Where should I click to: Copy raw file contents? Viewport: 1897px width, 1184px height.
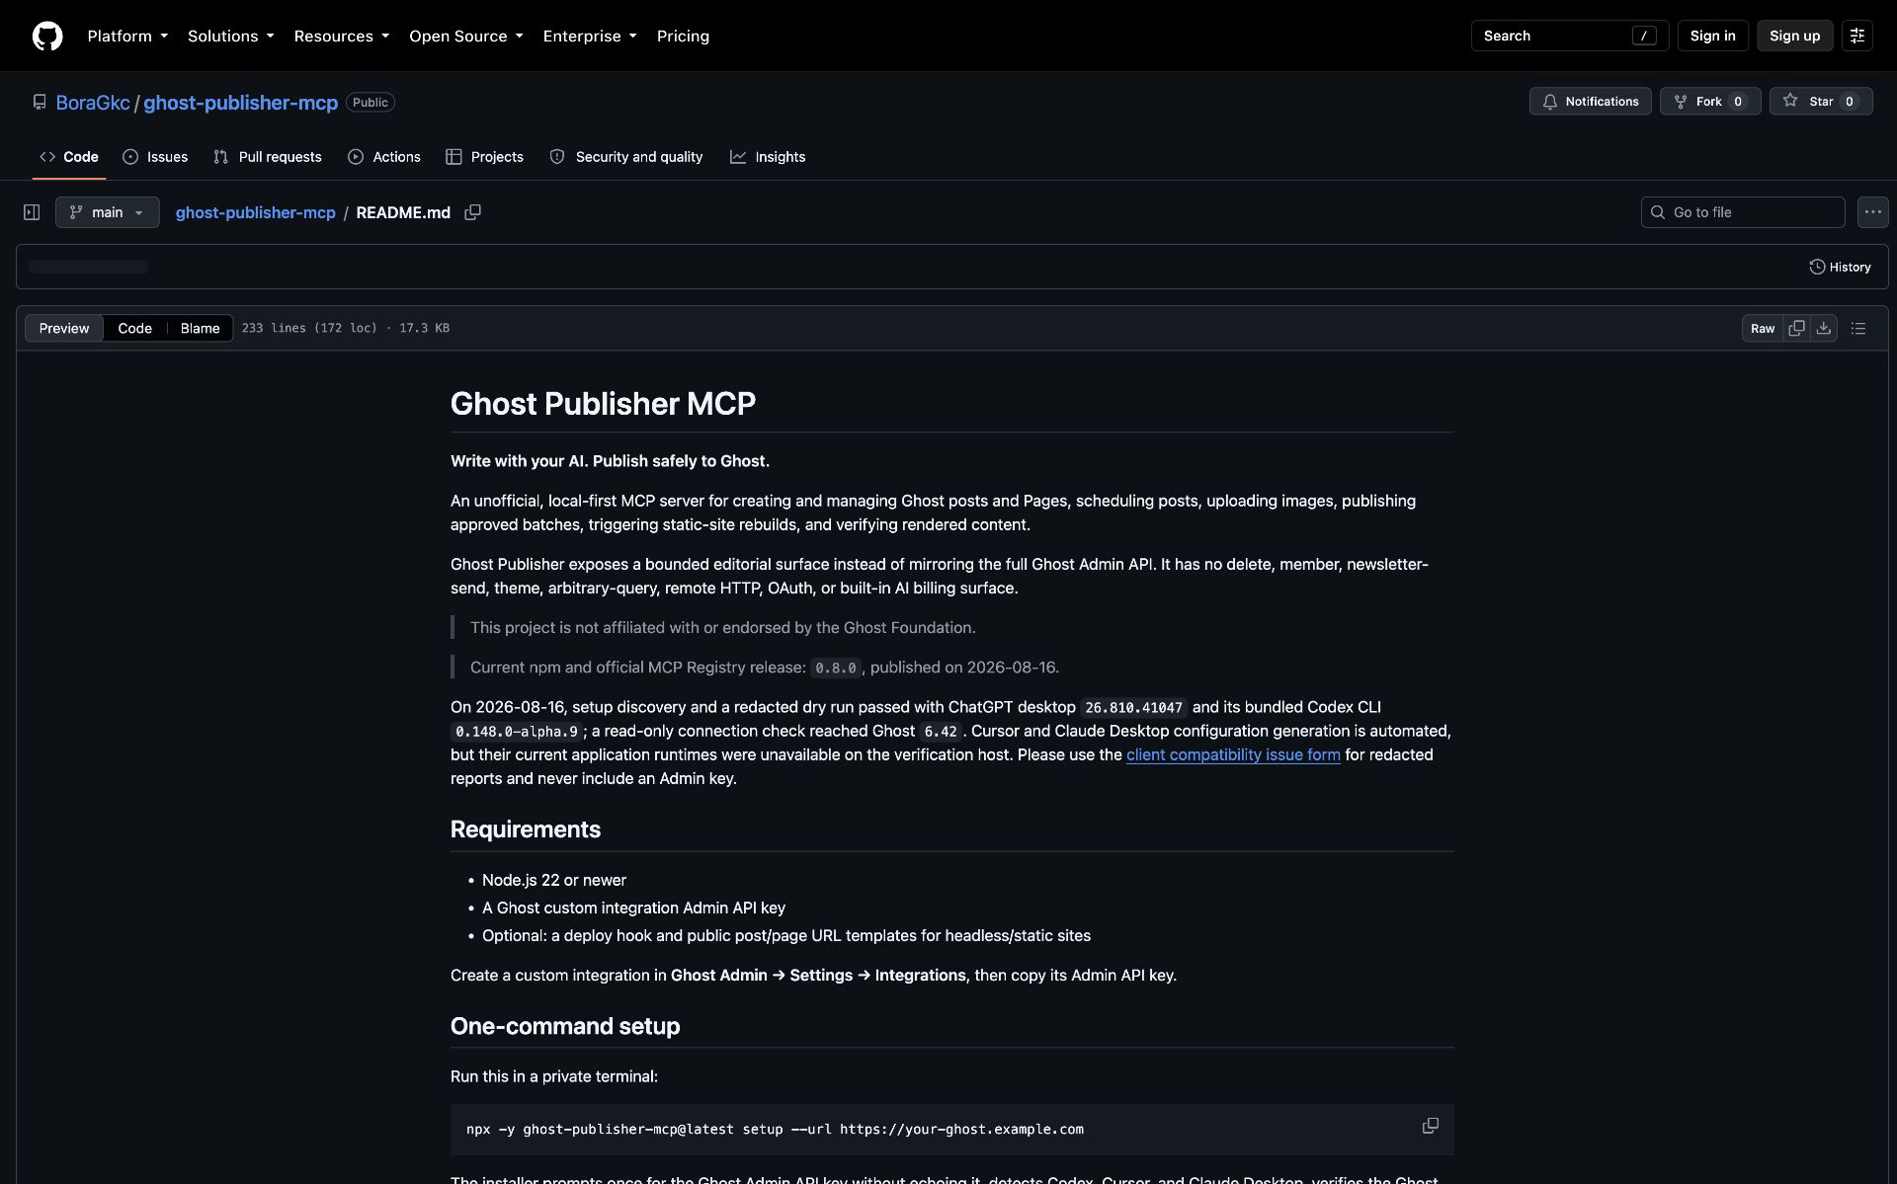pos(1796,328)
